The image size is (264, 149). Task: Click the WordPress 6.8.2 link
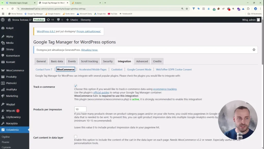[46, 31]
